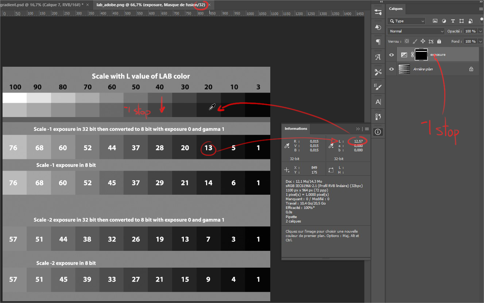Screen dimensions: 484x303
Task: Open the Normal blend mode dropdown
Action: 416,31
